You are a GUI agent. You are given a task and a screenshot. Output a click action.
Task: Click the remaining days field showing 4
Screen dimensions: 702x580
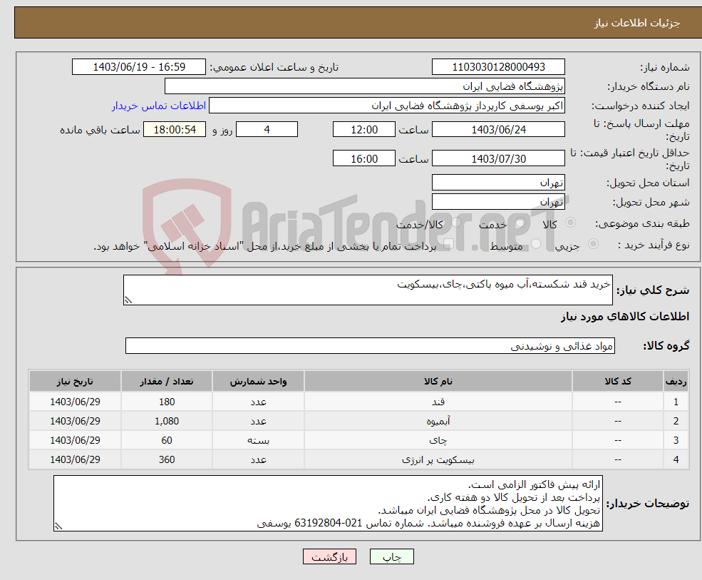coord(267,130)
